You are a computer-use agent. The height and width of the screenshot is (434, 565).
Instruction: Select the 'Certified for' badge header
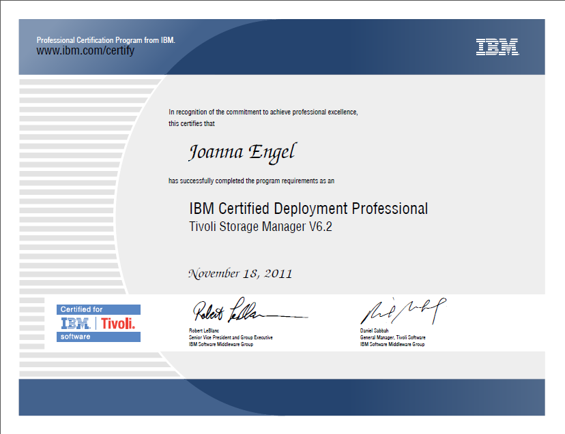(82, 310)
